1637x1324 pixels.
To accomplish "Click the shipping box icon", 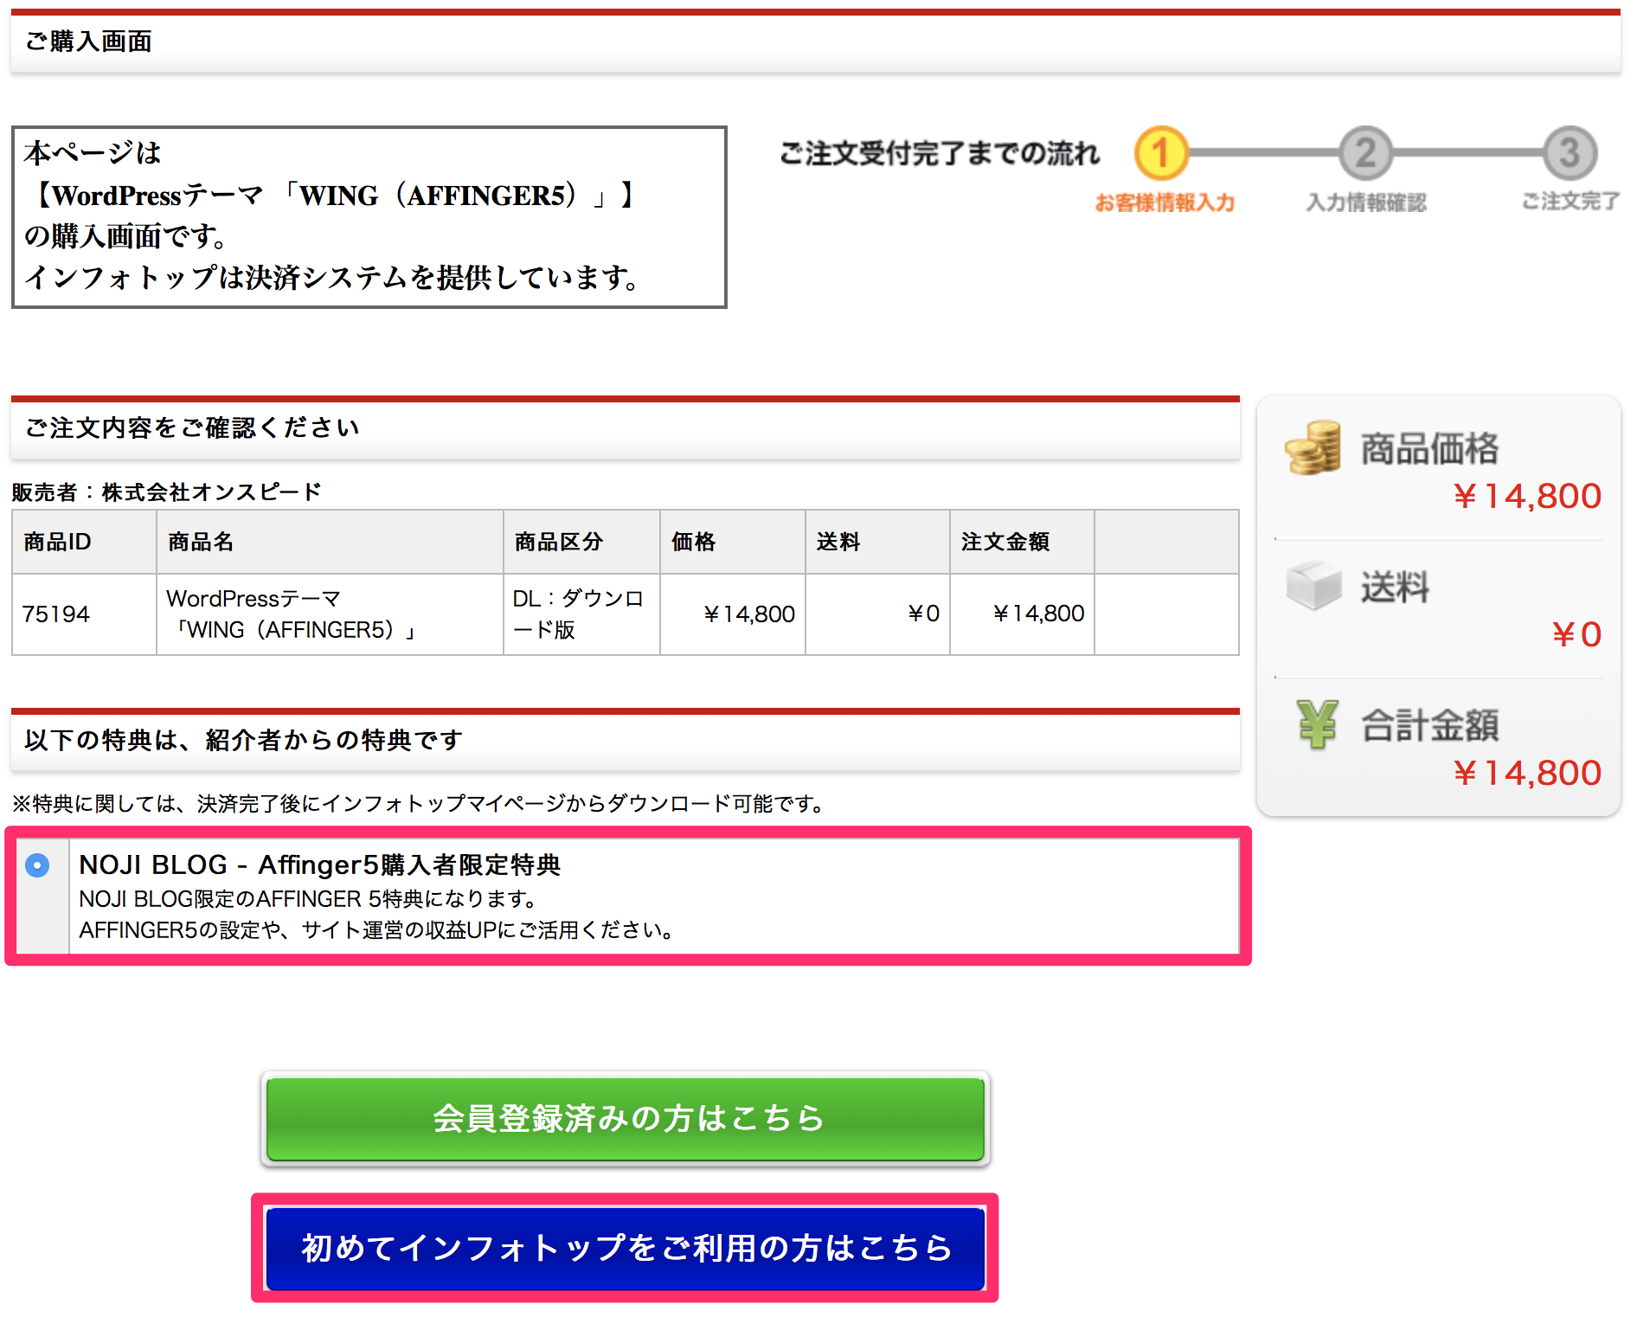I will coord(1313,585).
